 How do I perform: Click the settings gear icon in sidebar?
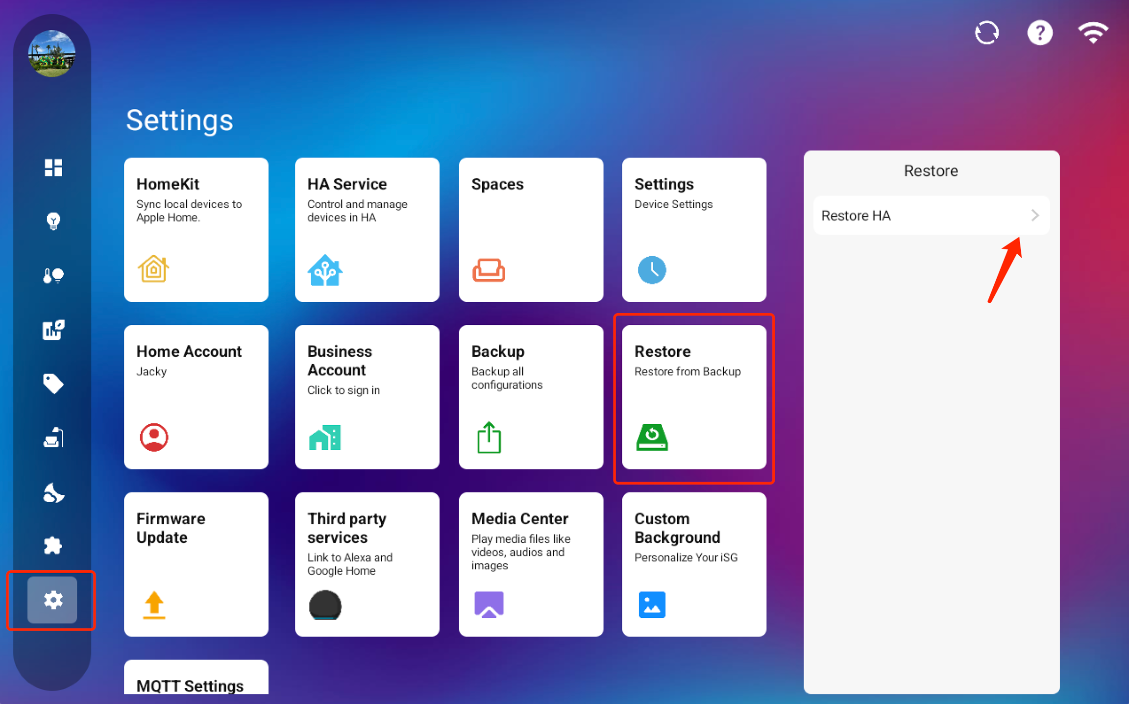pyautogui.click(x=53, y=600)
